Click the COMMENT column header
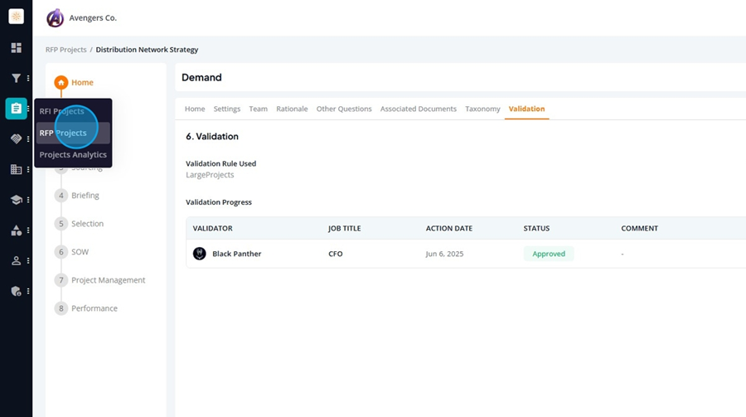 coord(639,229)
